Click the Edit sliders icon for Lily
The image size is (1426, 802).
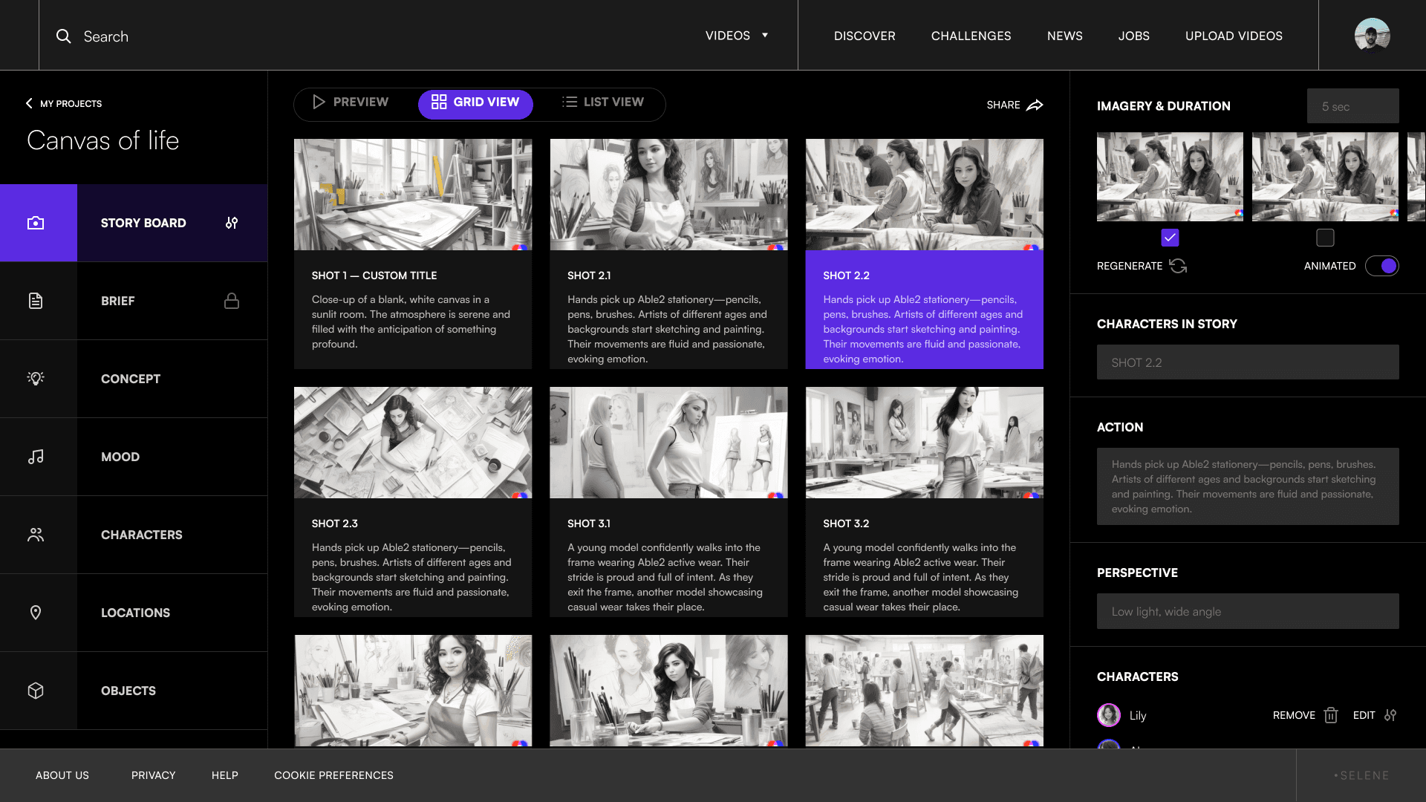[1390, 715]
